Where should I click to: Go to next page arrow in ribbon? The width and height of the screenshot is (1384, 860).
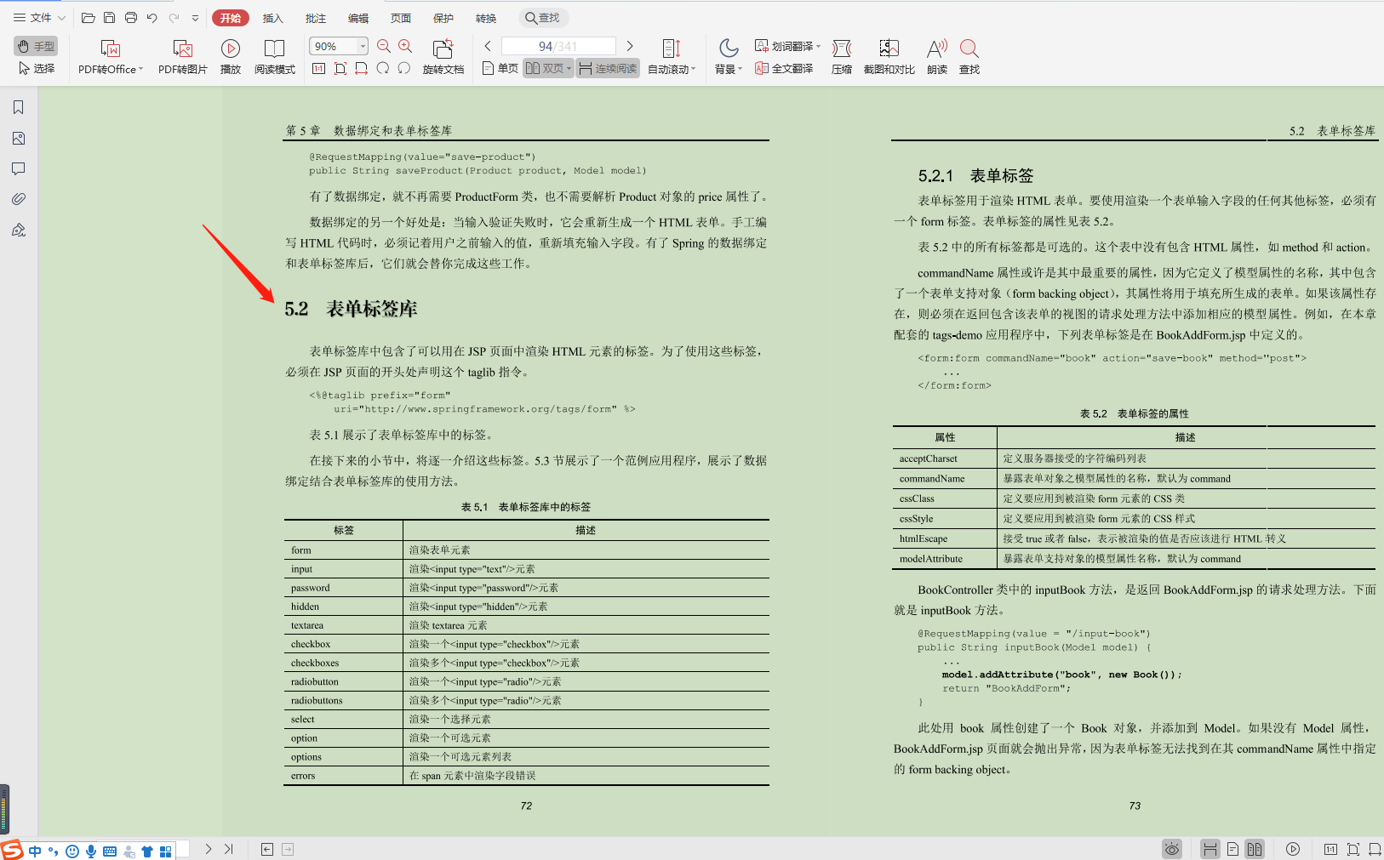tap(630, 46)
